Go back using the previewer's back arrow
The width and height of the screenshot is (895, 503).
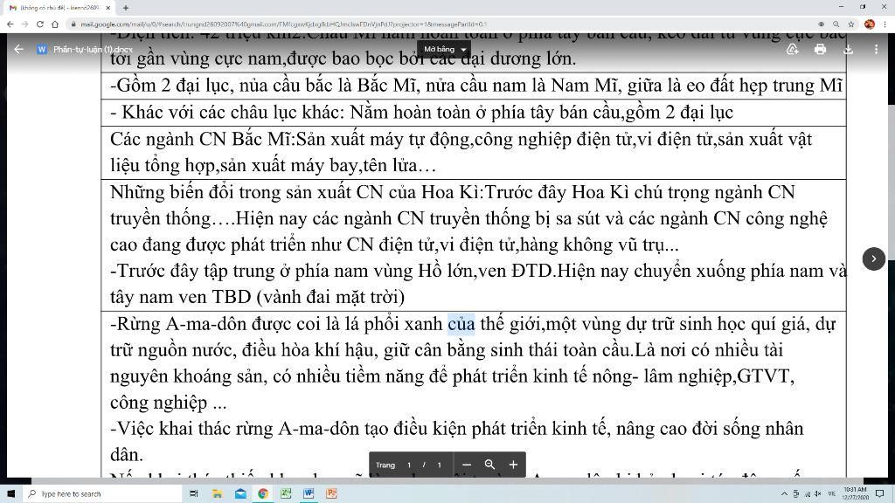click(18, 50)
